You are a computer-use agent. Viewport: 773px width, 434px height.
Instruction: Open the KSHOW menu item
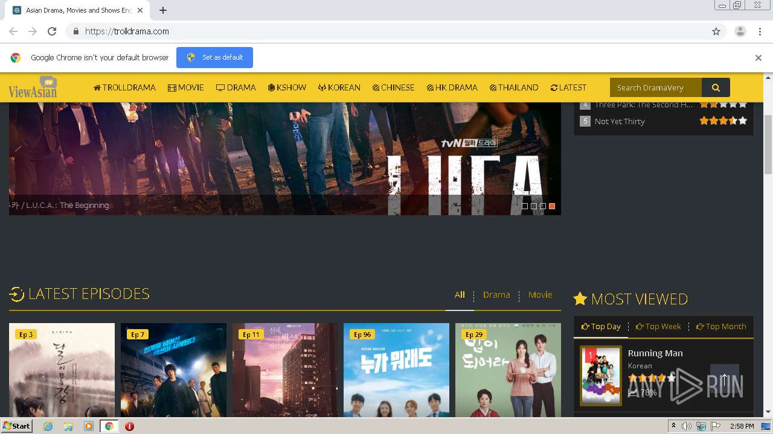(287, 87)
